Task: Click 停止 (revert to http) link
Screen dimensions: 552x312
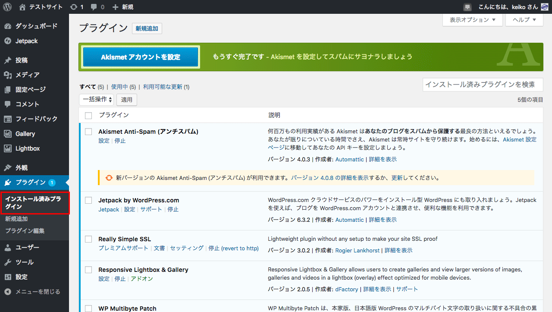Action: [233, 248]
